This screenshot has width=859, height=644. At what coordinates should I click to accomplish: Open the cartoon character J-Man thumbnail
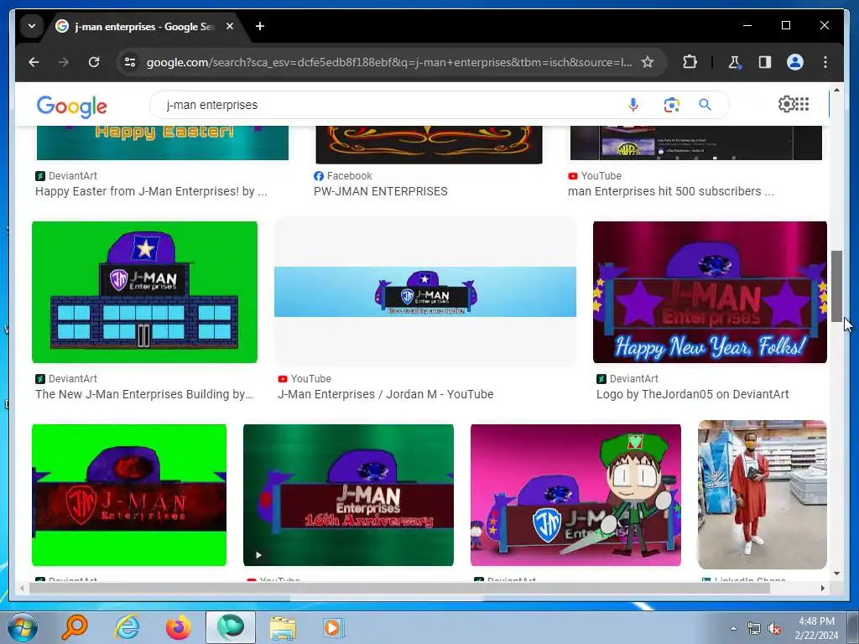point(575,495)
